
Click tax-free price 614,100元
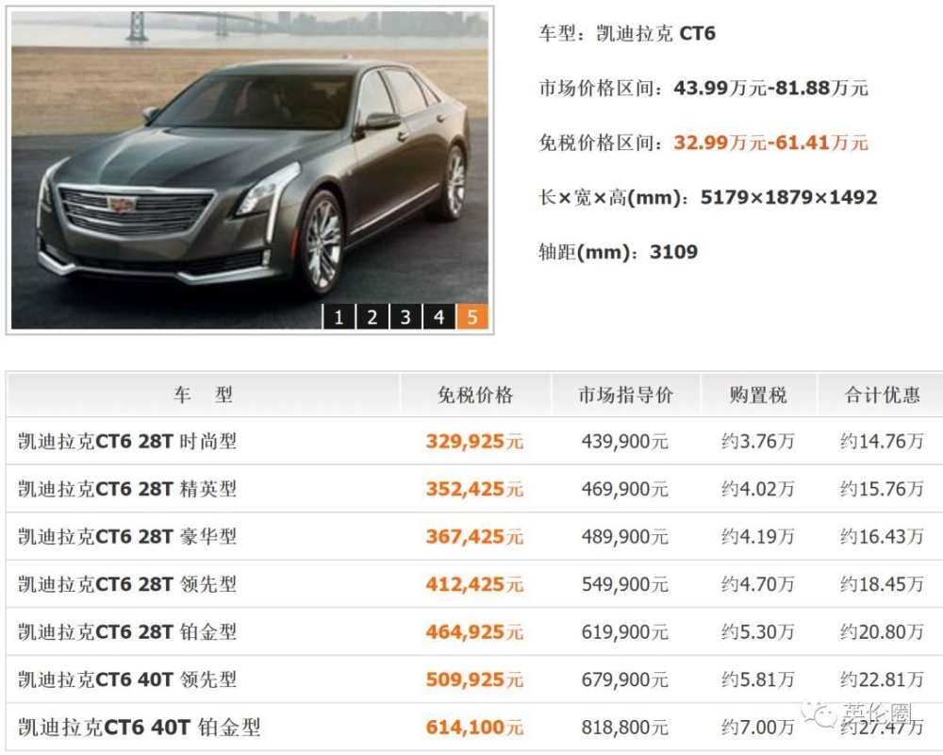pyautogui.click(x=474, y=728)
